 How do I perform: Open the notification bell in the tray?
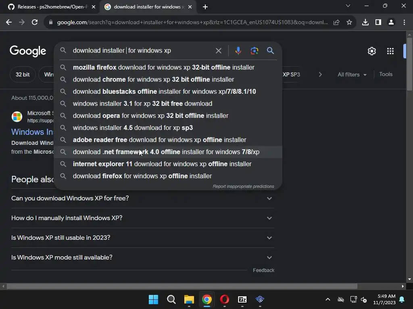(x=402, y=299)
